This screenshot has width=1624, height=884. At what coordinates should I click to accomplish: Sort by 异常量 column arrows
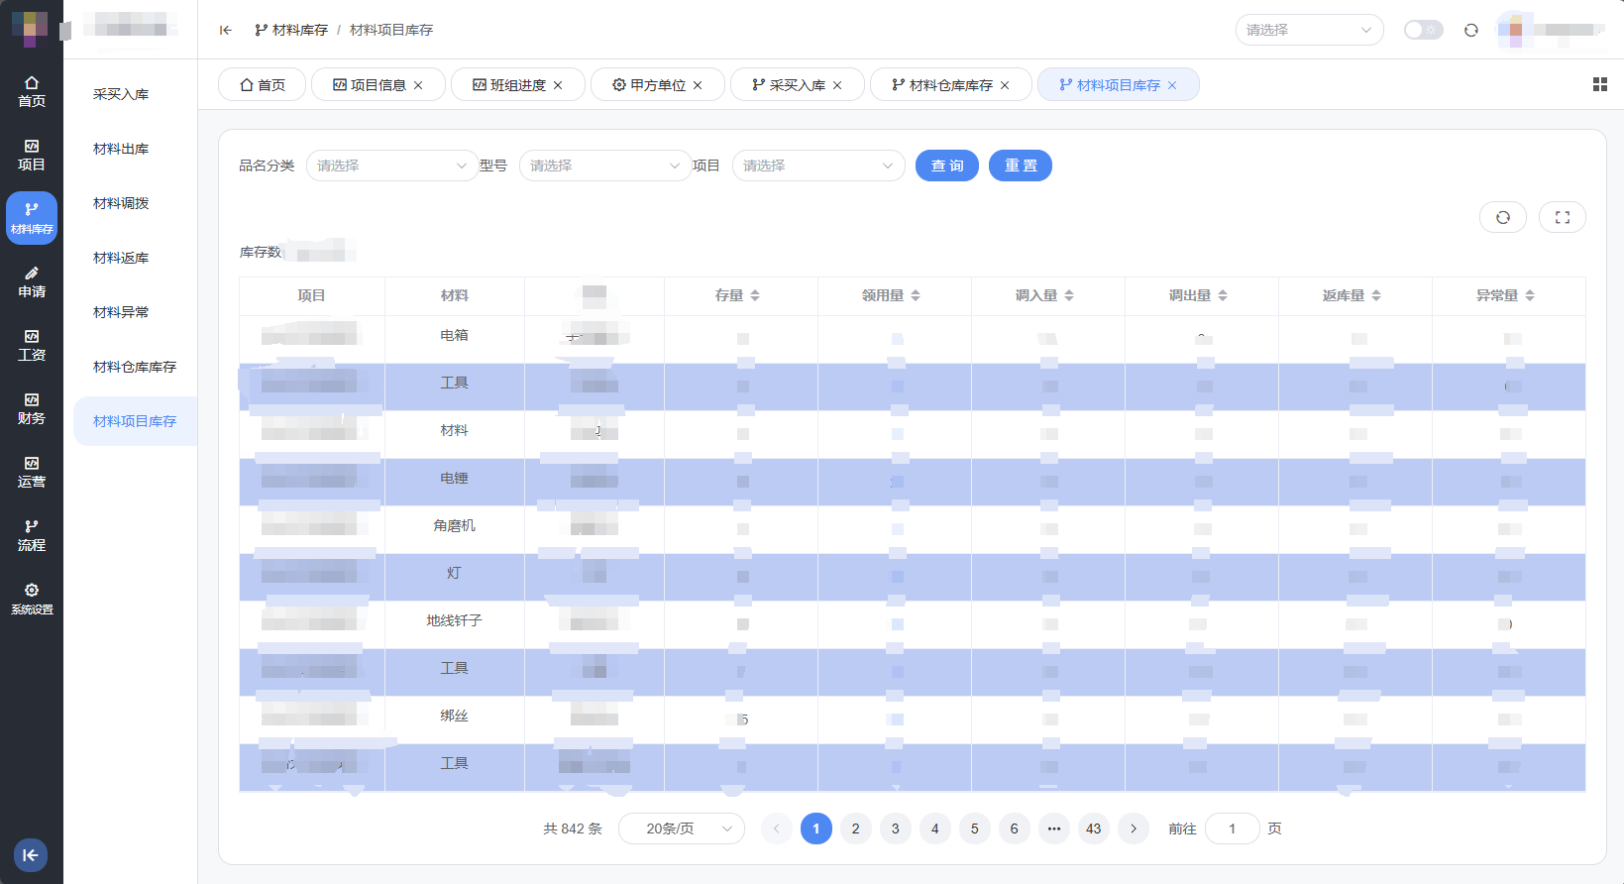click(1530, 295)
